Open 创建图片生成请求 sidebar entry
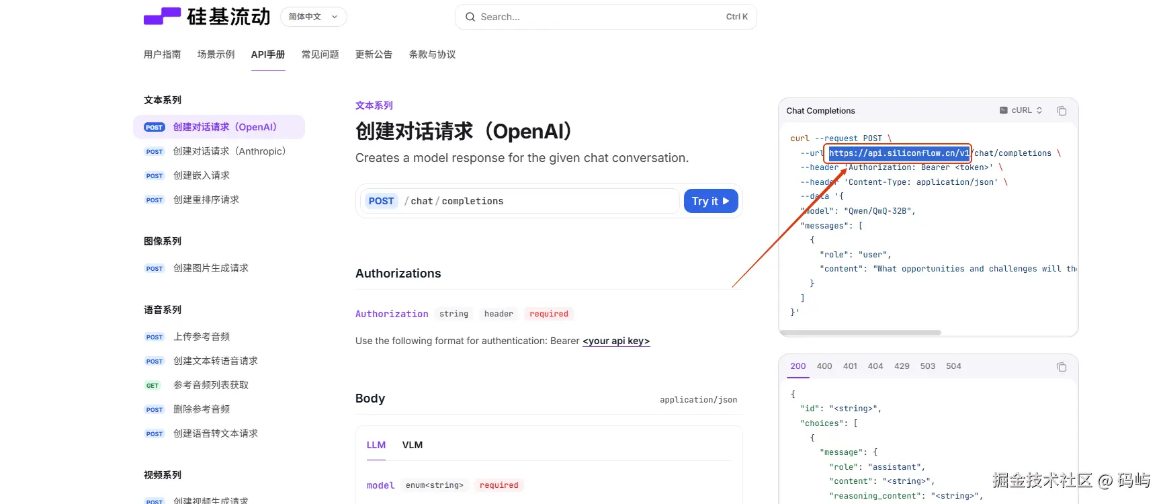Image resolution: width=1165 pixels, height=504 pixels. coord(219,268)
